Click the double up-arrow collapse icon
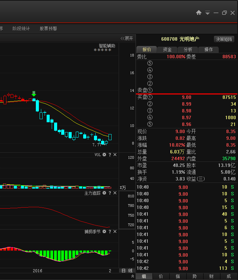 [x=133, y=276]
